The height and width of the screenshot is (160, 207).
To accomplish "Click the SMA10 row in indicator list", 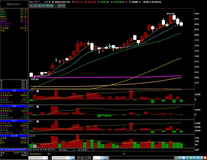I will (14, 12).
